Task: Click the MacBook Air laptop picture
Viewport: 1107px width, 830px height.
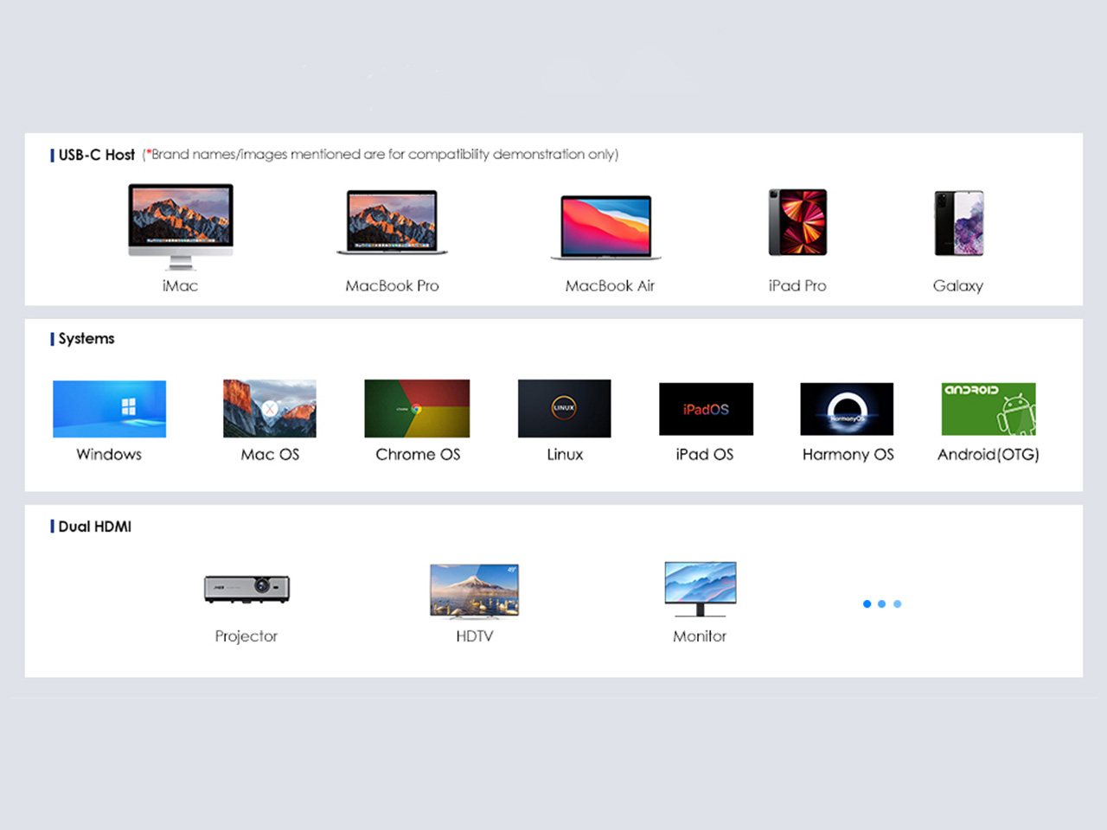Action: point(606,227)
